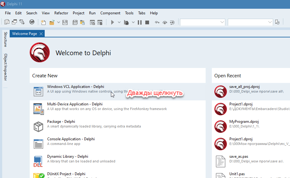
Task: Open the Project menu
Action: coord(78,13)
